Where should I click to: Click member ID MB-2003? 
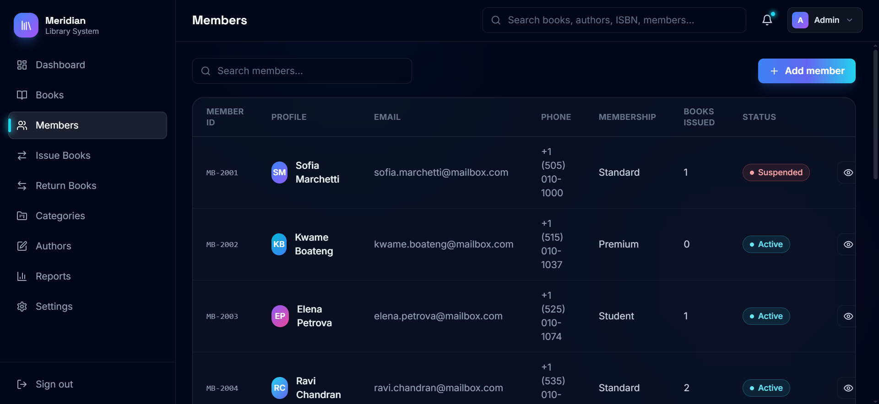click(x=222, y=317)
